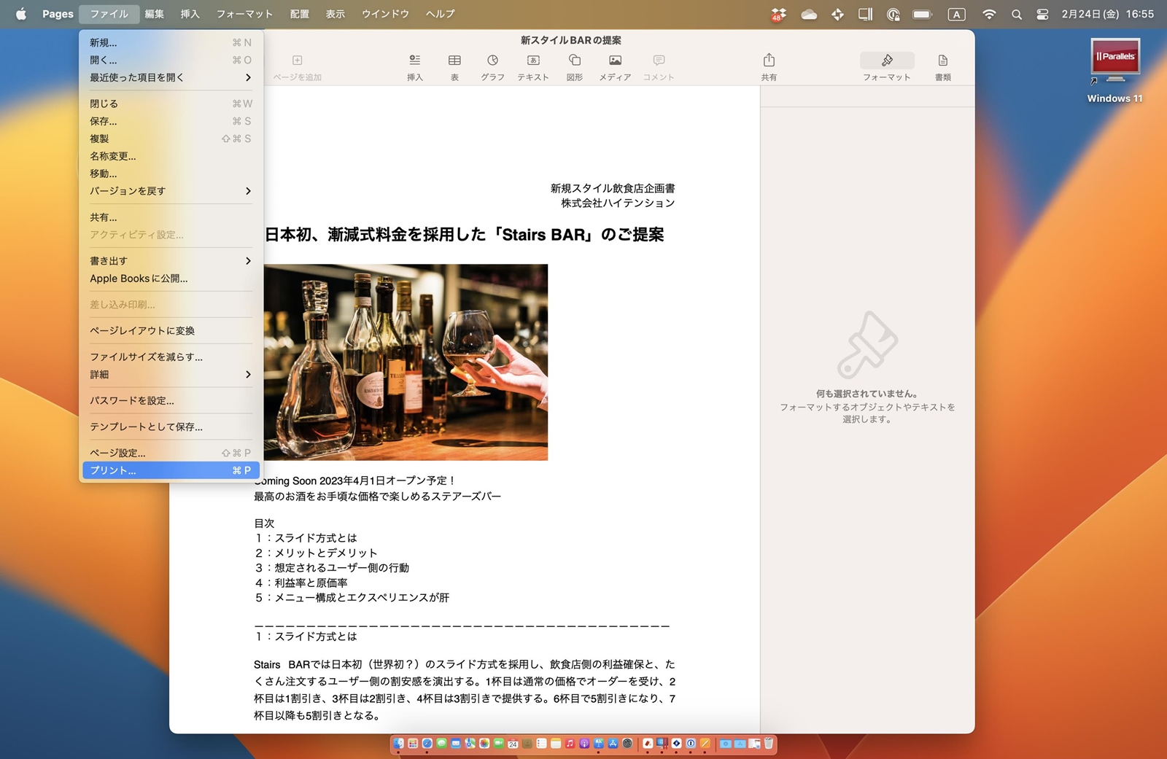
Task: Open the Trash in the Dock
Action: pos(768,744)
